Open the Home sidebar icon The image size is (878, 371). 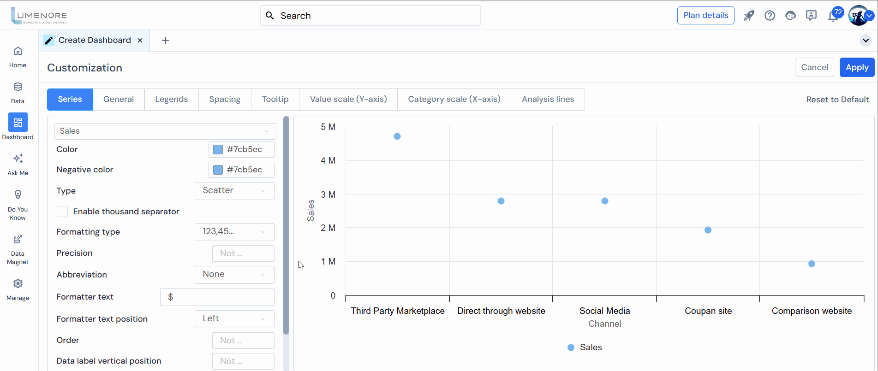click(18, 51)
